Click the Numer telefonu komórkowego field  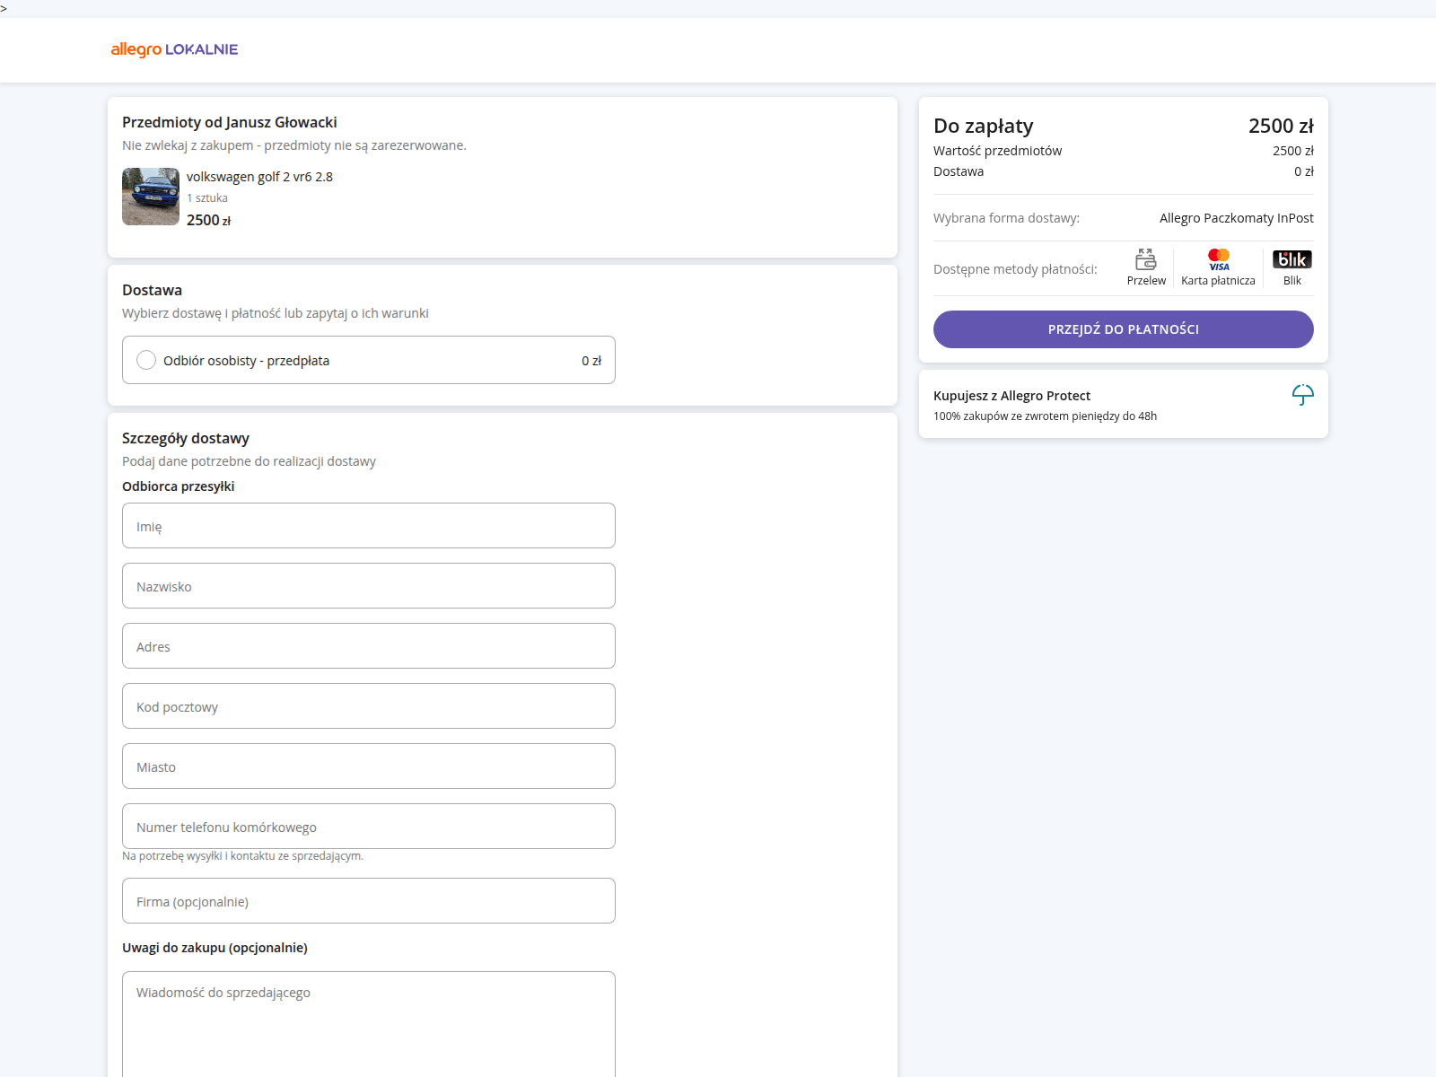click(368, 827)
